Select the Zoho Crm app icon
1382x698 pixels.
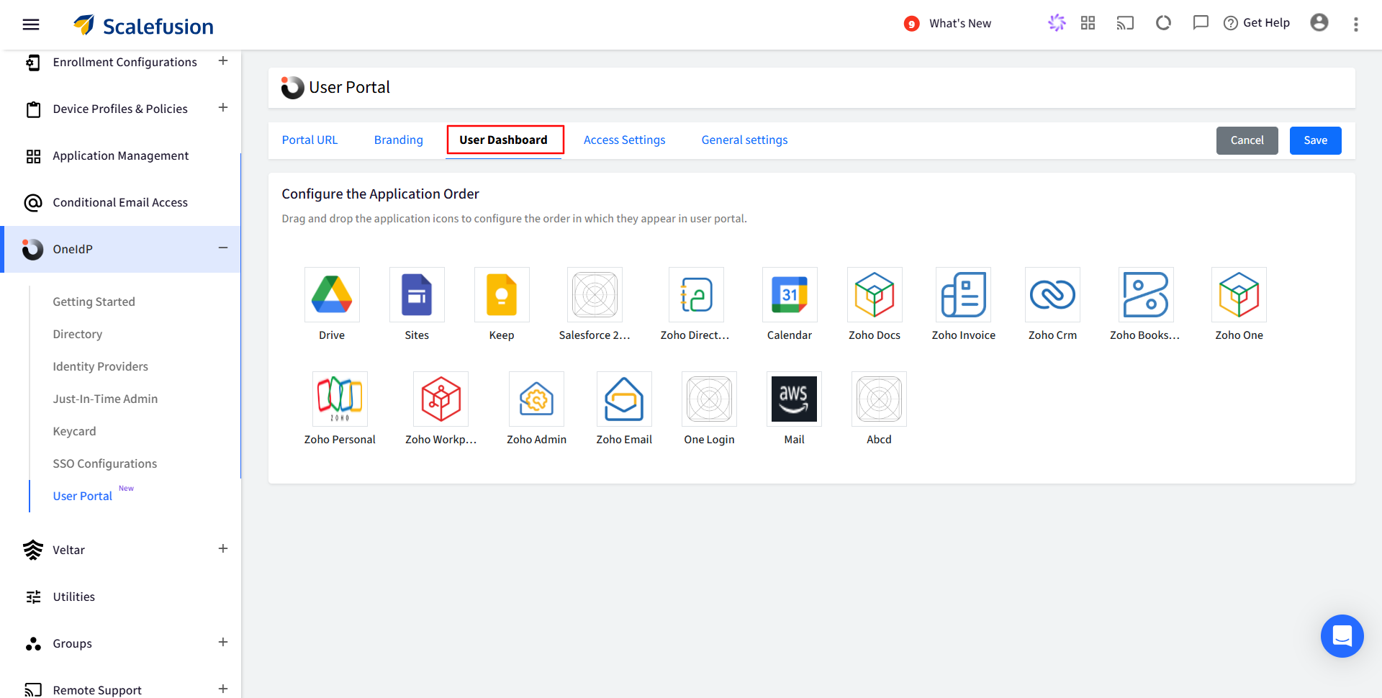[x=1052, y=294]
